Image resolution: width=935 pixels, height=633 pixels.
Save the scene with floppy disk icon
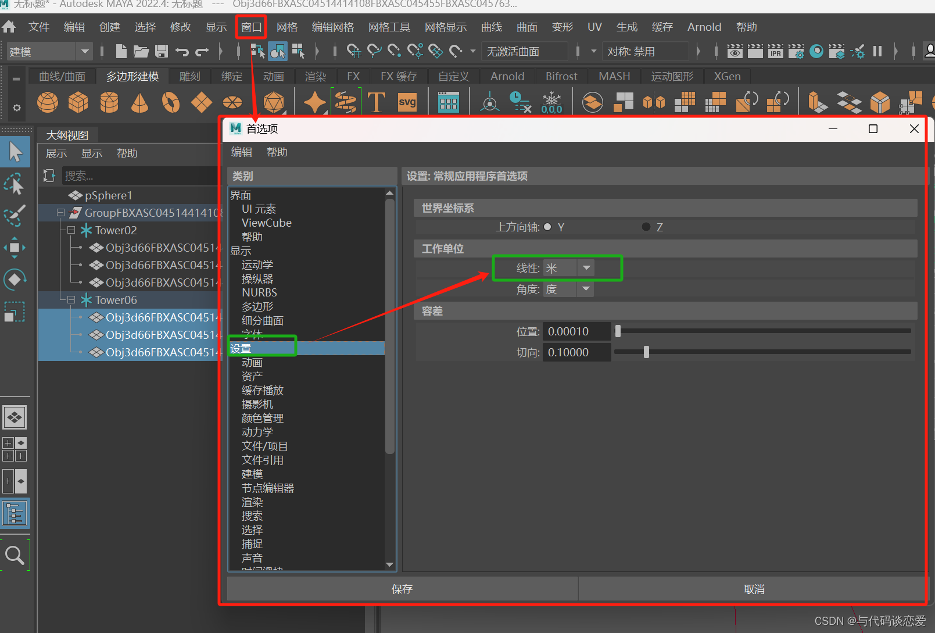pyautogui.click(x=162, y=51)
